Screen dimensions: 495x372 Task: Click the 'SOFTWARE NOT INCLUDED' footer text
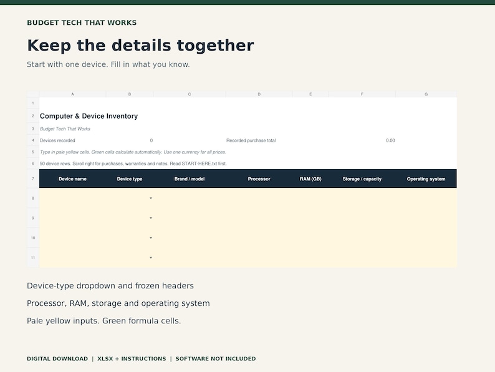[216, 359]
